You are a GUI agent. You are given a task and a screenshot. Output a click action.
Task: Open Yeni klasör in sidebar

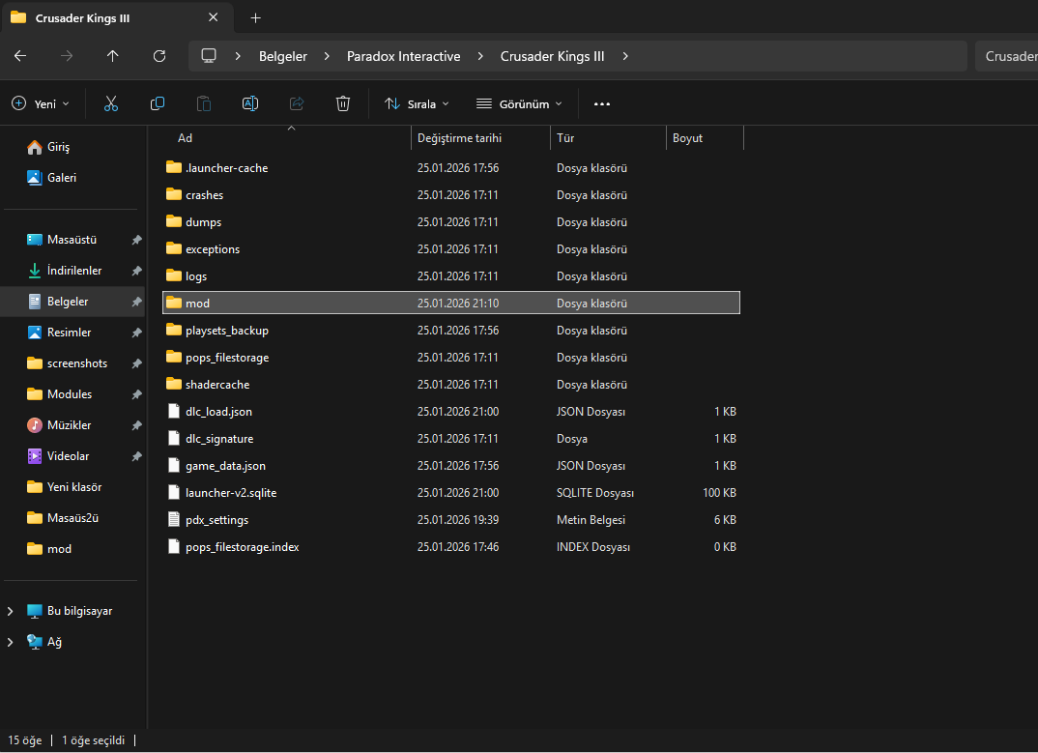(x=72, y=487)
